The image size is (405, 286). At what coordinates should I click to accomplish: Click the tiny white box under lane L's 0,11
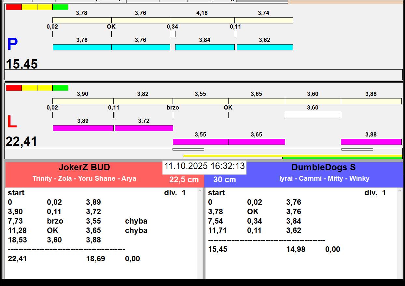pyautogui.click(x=114, y=115)
